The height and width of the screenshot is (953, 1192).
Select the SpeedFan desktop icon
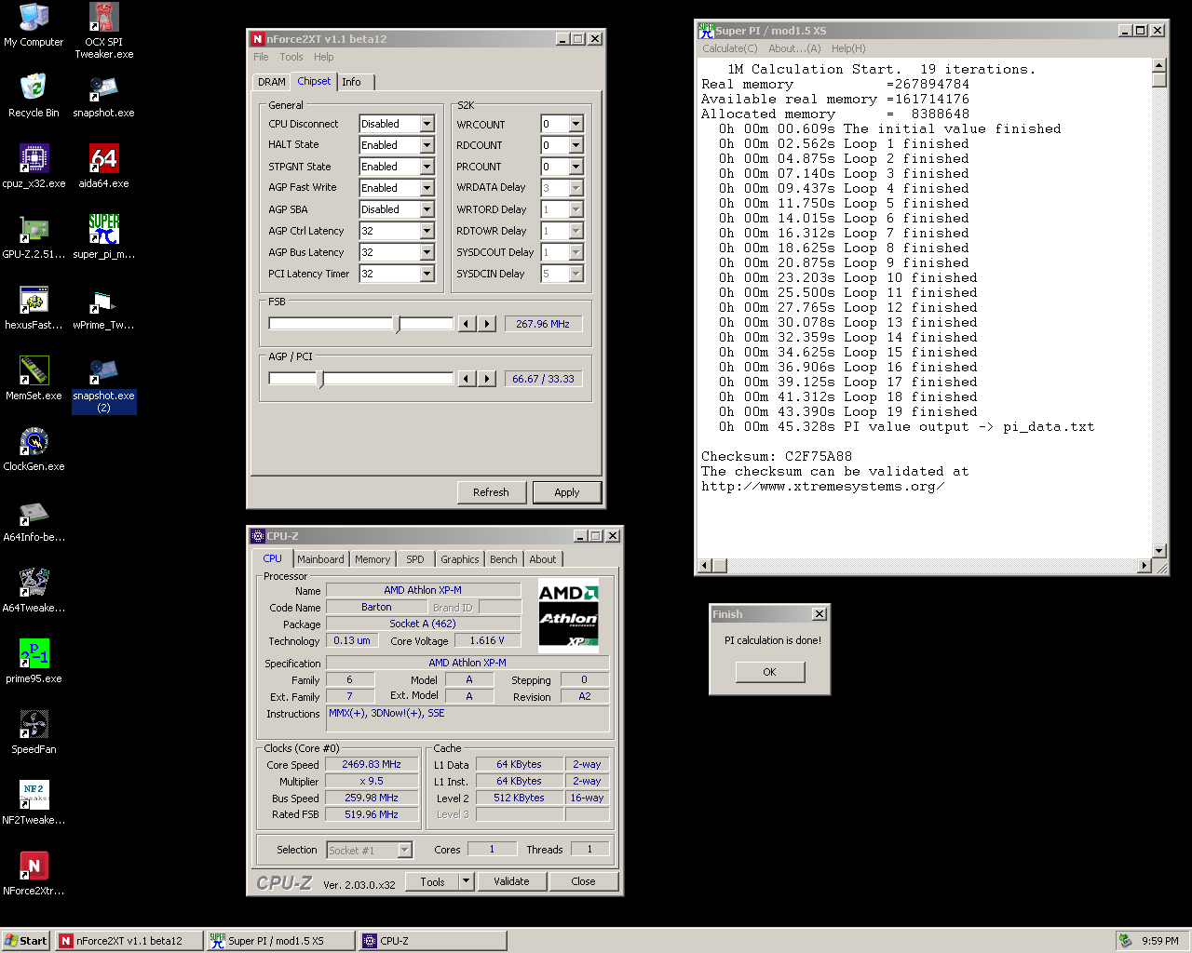34,725
